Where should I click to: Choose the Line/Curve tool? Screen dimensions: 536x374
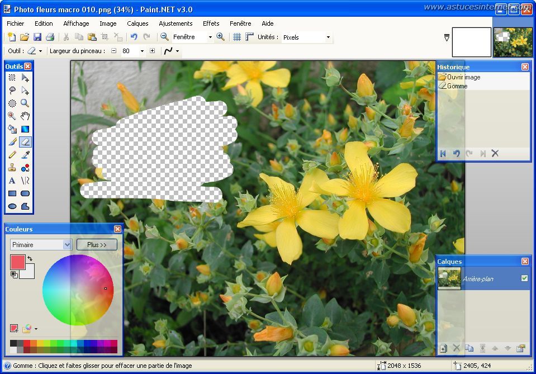click(x=25, y=181)
